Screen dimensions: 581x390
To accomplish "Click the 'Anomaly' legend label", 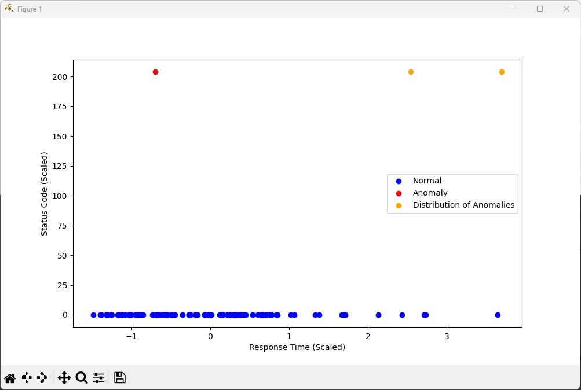I will click(430, 193).
